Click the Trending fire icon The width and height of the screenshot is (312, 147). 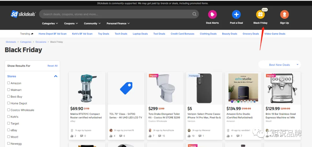32,34
